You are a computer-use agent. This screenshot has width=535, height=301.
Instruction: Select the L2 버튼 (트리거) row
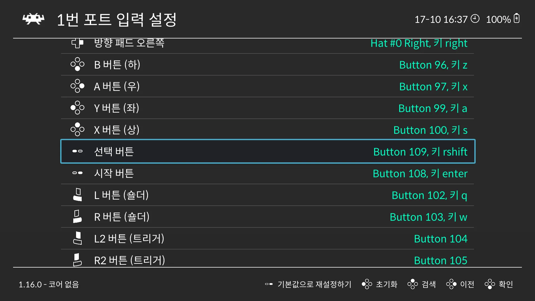pyautogui.click(x=267, y=239)
